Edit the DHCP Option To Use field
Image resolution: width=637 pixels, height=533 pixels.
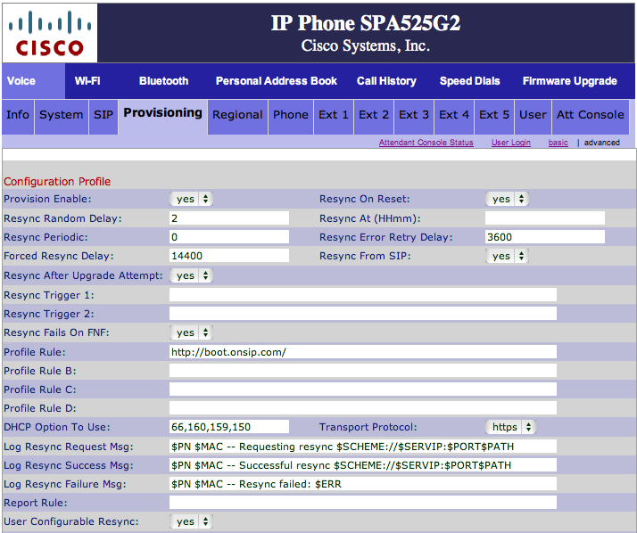coord(229,427)
